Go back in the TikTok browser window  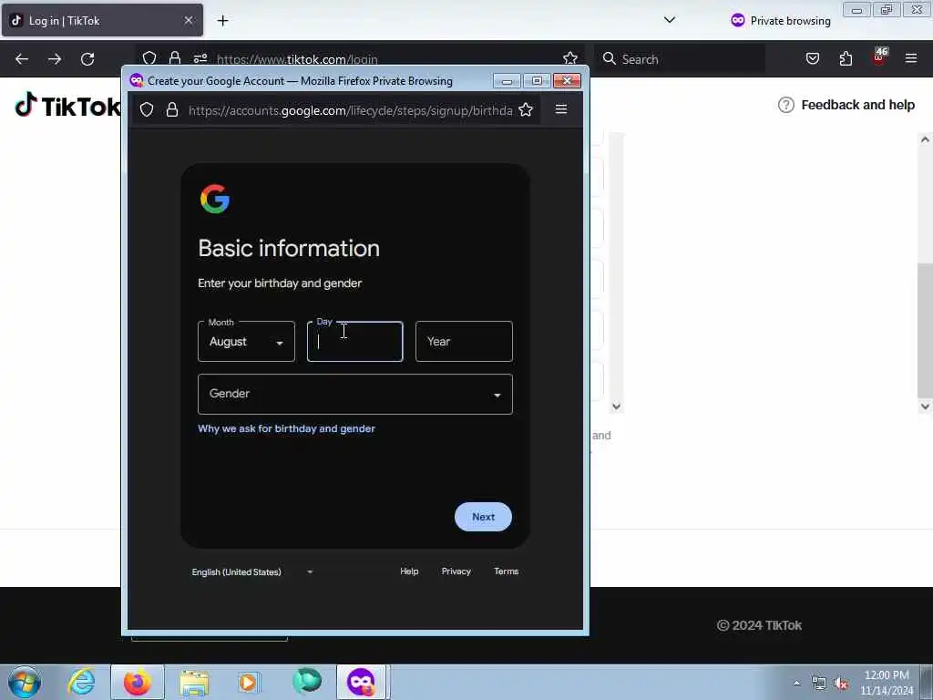click(22, 59)
